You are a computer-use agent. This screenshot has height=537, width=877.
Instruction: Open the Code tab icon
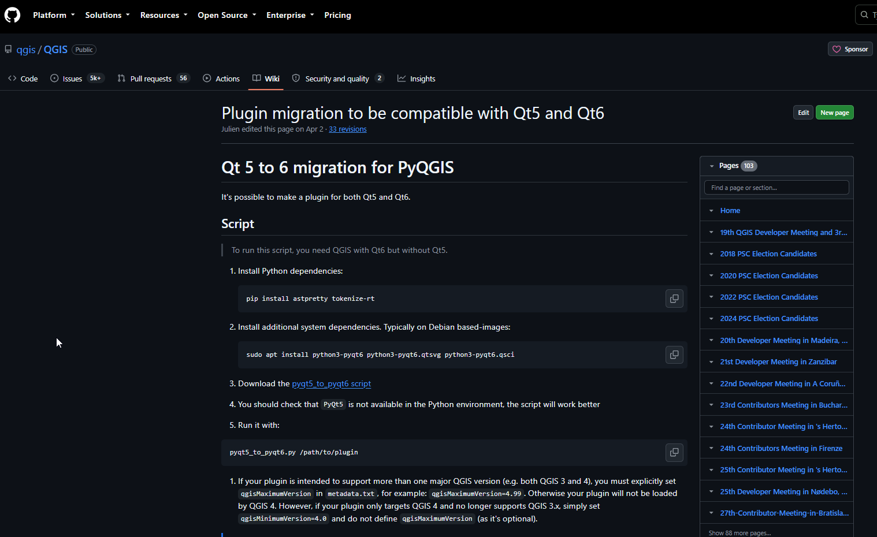click(12, 79)
